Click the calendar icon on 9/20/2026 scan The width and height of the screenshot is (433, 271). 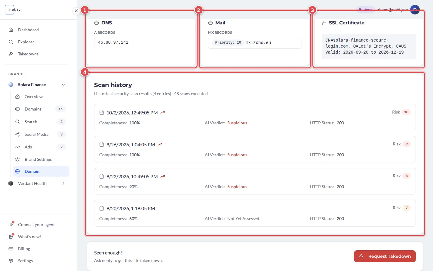click(102, 208)
